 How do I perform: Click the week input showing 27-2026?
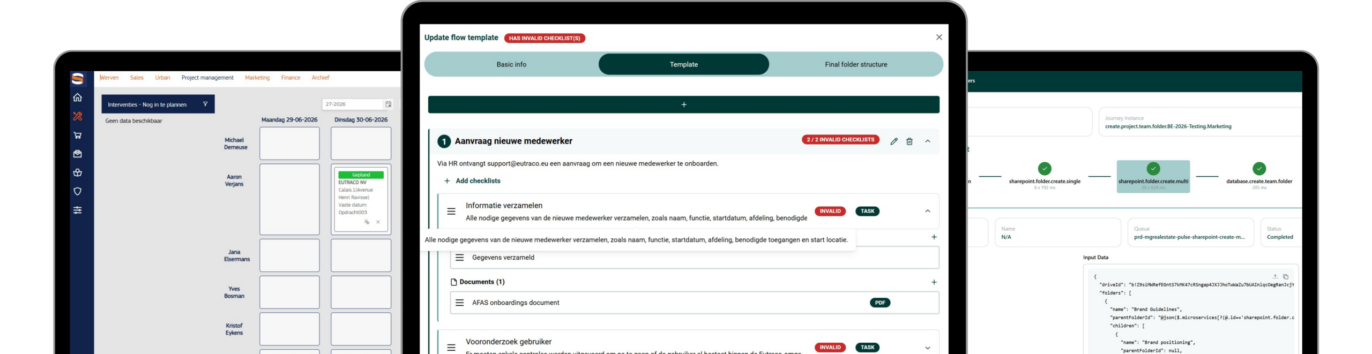coord(353,104)
